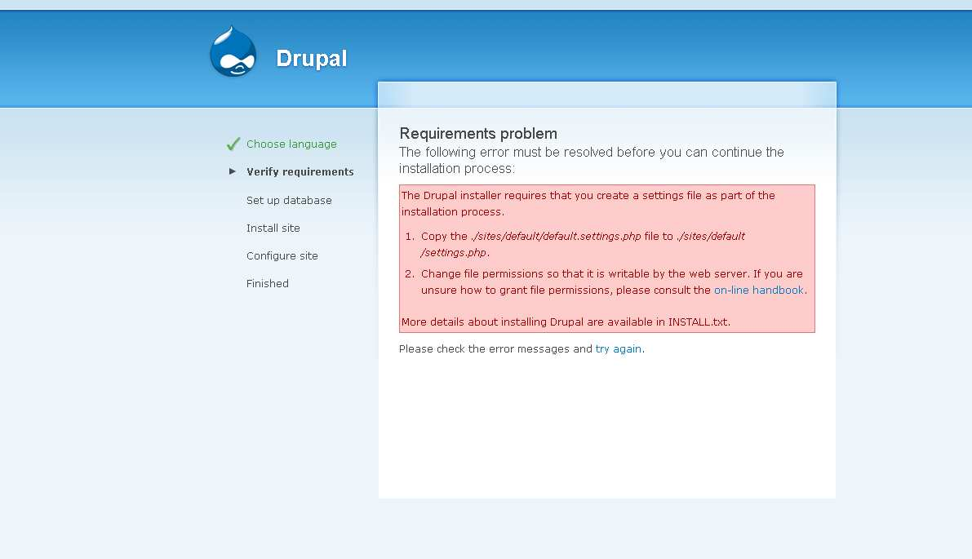Click 'The Drupal installer requires' message text

[x=588, y=203]
